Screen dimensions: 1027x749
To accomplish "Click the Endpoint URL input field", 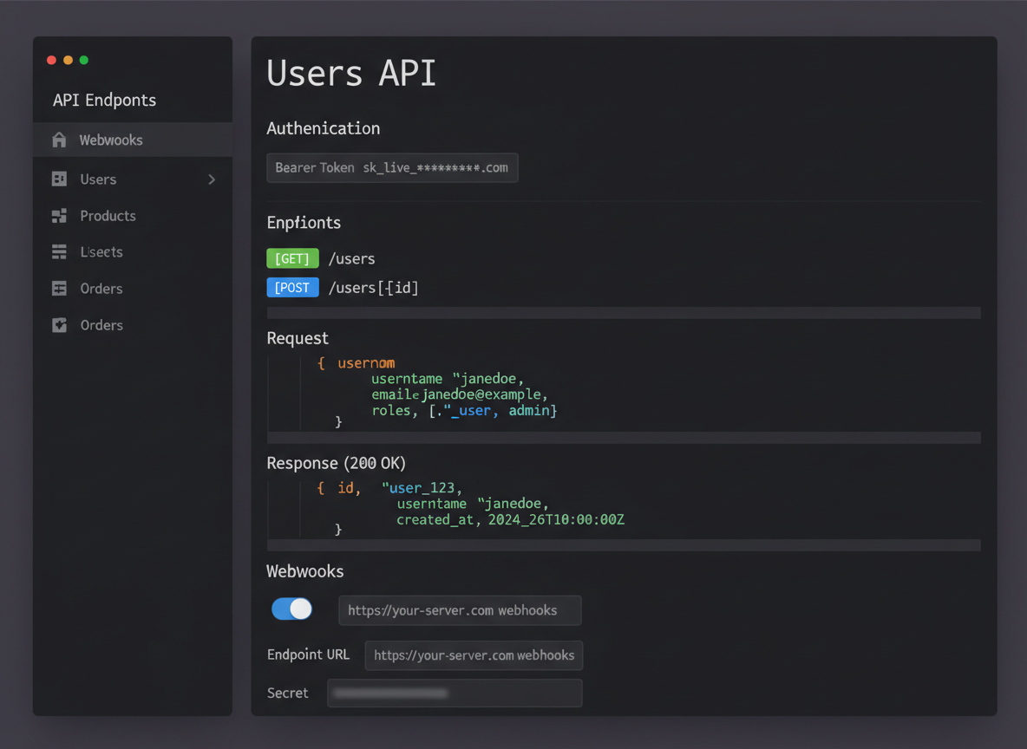I will pyautogui.click(x=474, y=655).
